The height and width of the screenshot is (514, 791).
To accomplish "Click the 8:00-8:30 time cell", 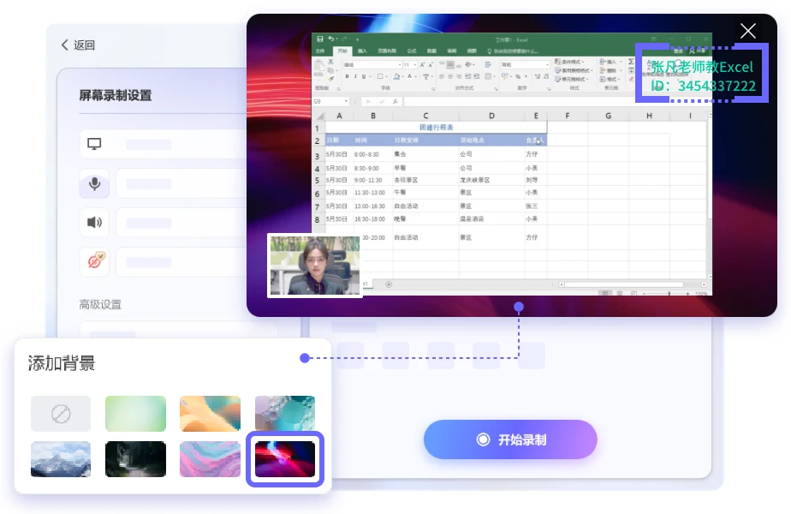I will click(366, 154).
